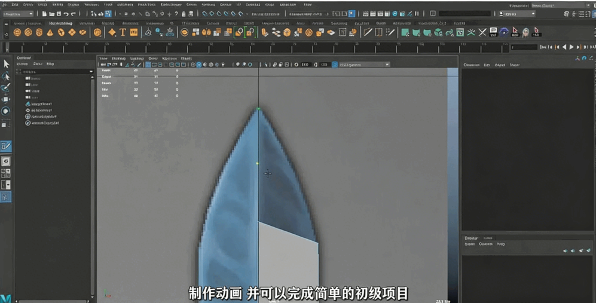Select the Paint Selection tool in toolbox
This screenshot has height=303, width=596.
[x=6, y=88]
